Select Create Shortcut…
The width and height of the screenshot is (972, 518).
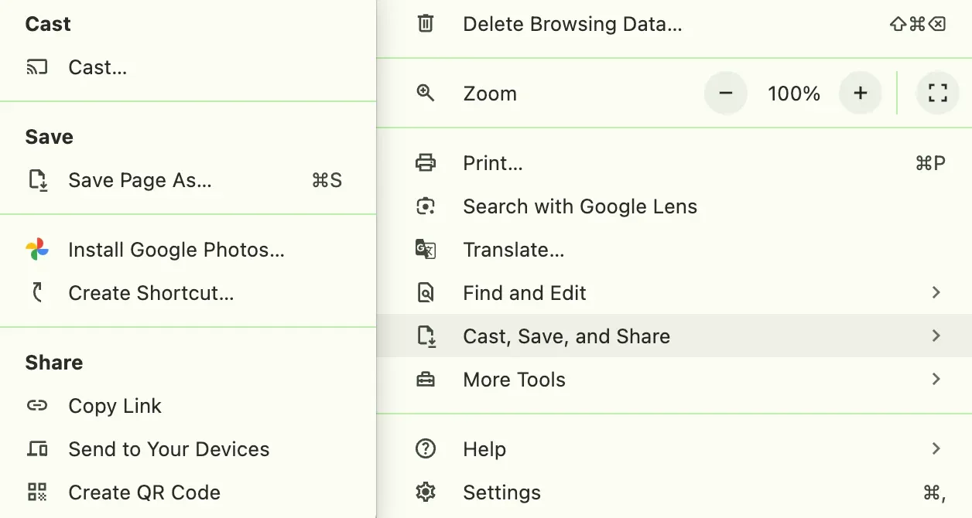pyautogui.click(x=188, y=293)
